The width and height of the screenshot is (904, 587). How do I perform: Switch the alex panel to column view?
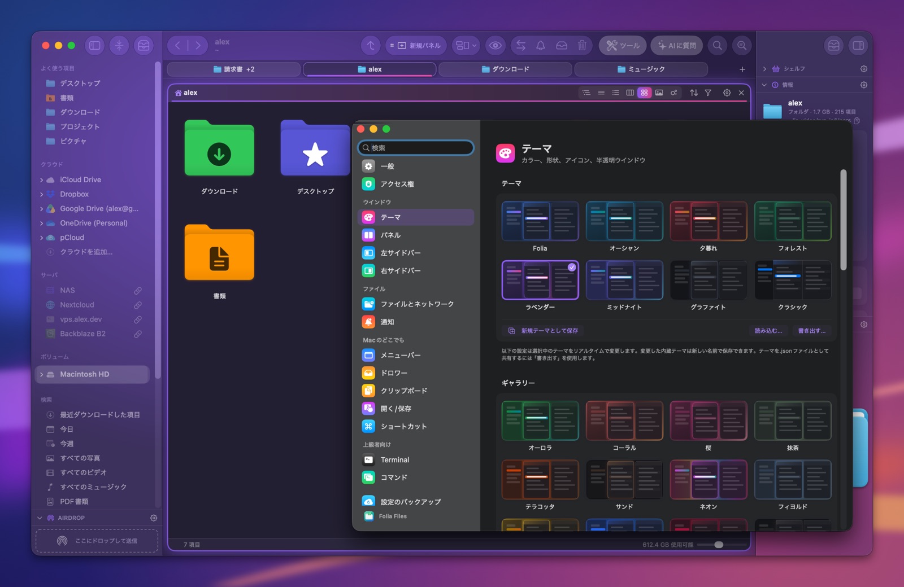[x=630, y=93]
